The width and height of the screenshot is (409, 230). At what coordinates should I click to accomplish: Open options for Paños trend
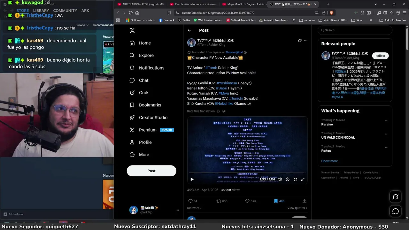[387, 147]
